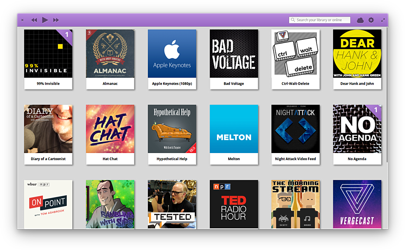The width and height of the screenshot is (405, 250).
Task: Click the 'Dear Hank and John' label
Action: (357, 84)
